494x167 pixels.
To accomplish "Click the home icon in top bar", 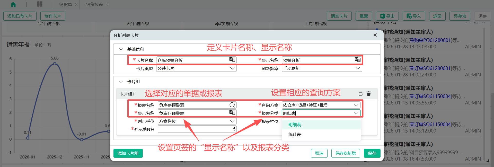I will 13,5.
